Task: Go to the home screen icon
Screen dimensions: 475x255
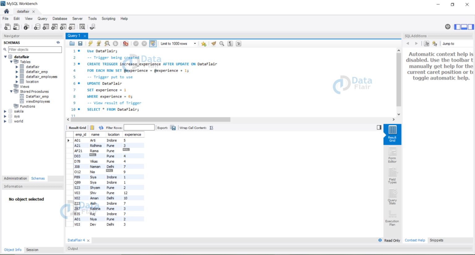Action: pyautogui.click(x=6, y=11)
